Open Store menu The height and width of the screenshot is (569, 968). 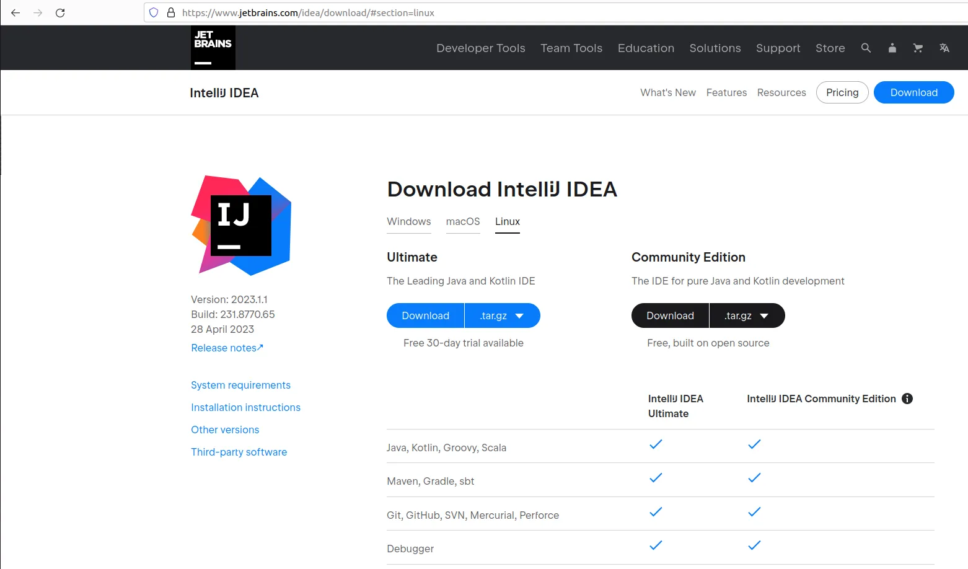coord(830,48)
